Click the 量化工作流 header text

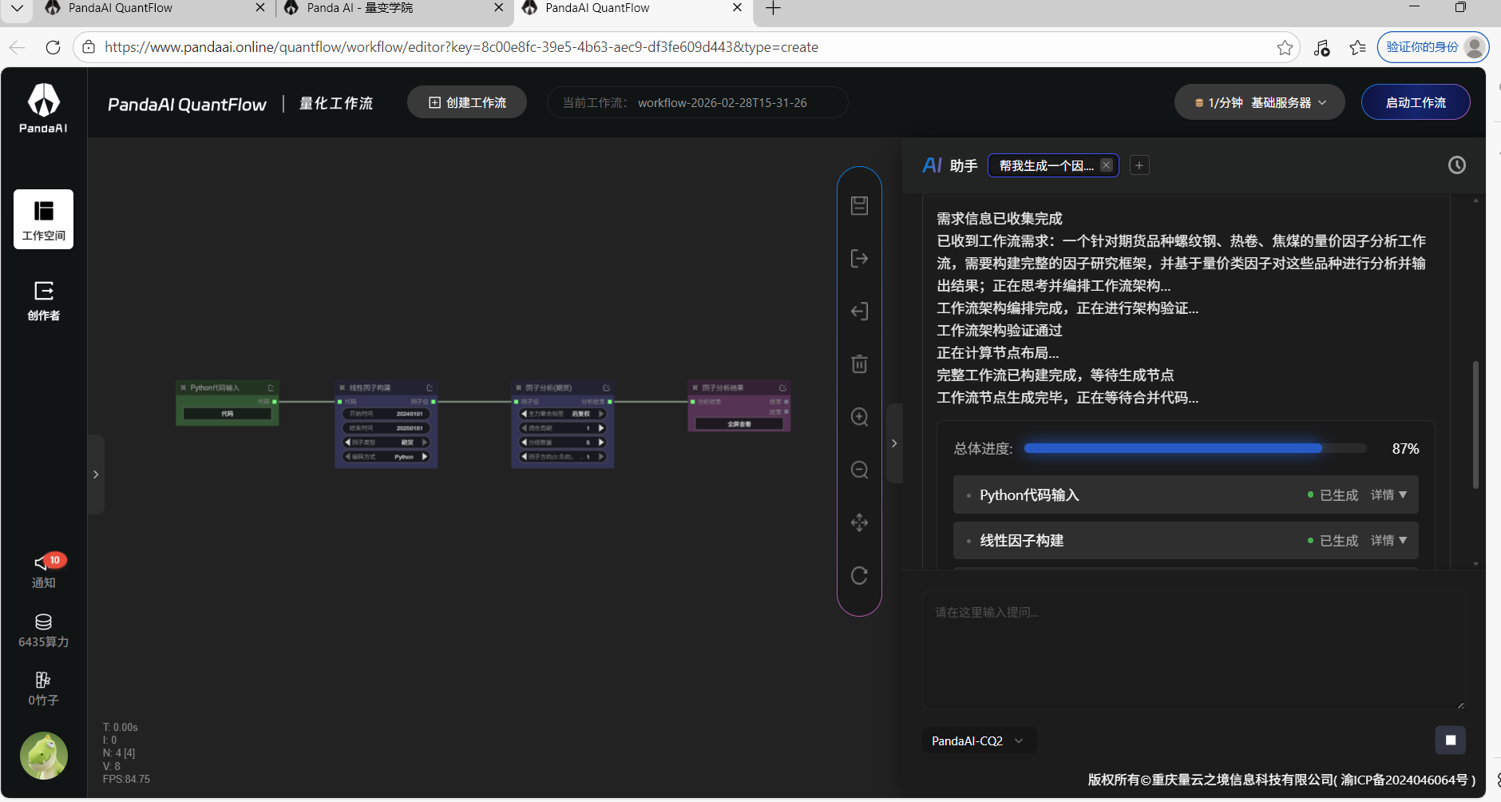[x=336, y=103]
